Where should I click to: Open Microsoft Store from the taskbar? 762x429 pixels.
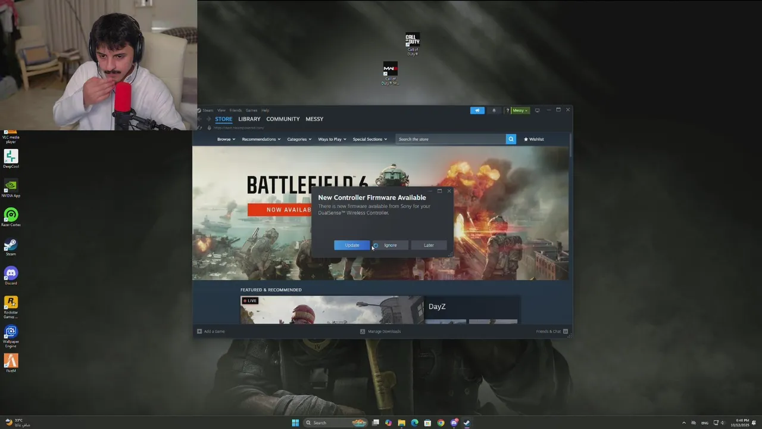(427, 423)
